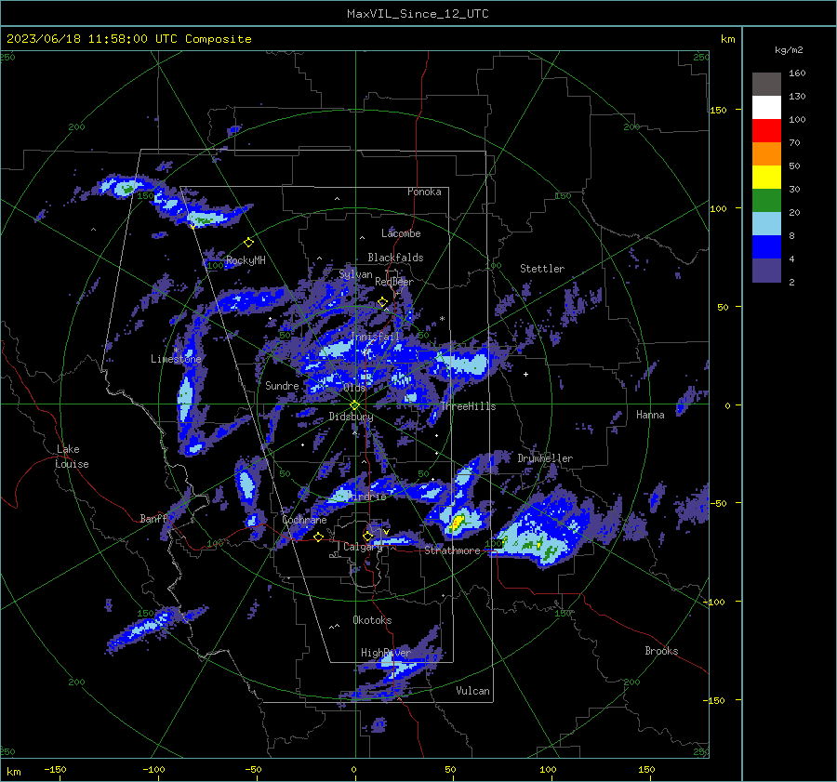This screenshot has width=837, height=782.
Task: Click the Okotoks town label
Action: (372, 620)
